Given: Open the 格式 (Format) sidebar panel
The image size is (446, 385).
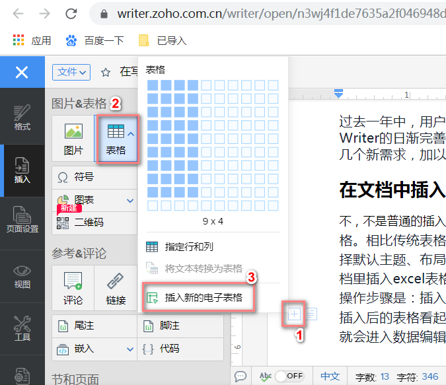Looking at the screenshot, I should point(22,117).
